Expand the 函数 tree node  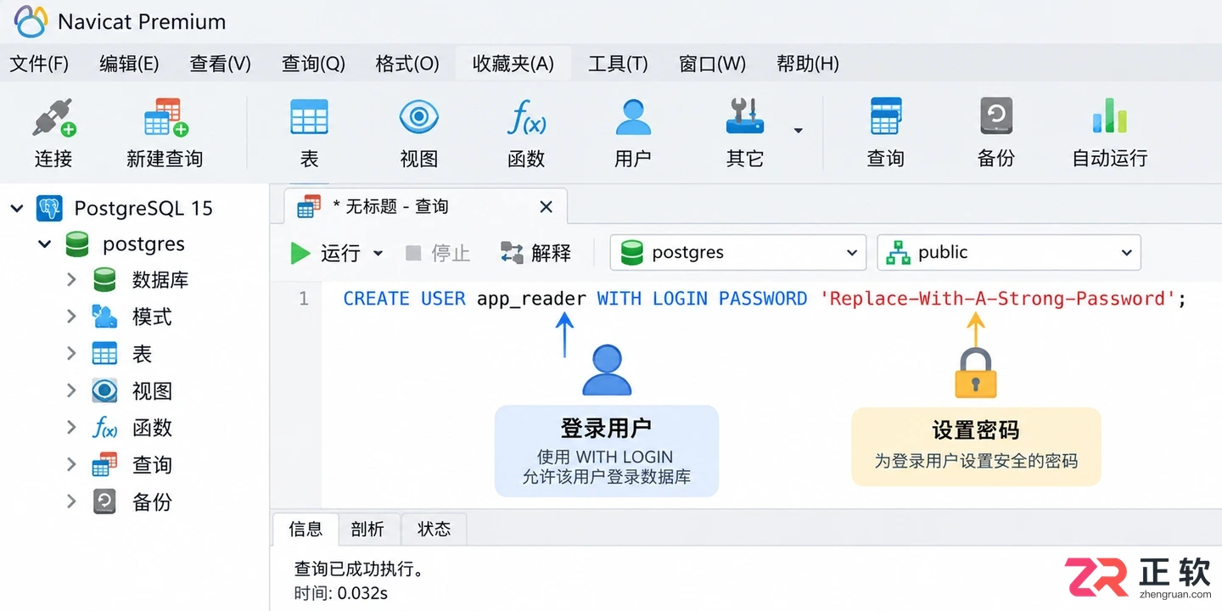pyautogui.click(x=71, y=428)
